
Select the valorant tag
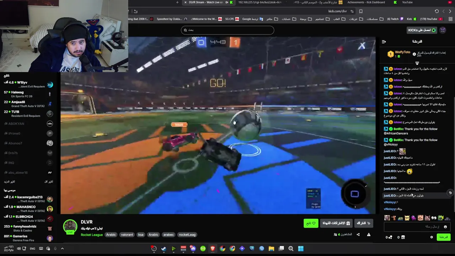(x=127, y=235)
